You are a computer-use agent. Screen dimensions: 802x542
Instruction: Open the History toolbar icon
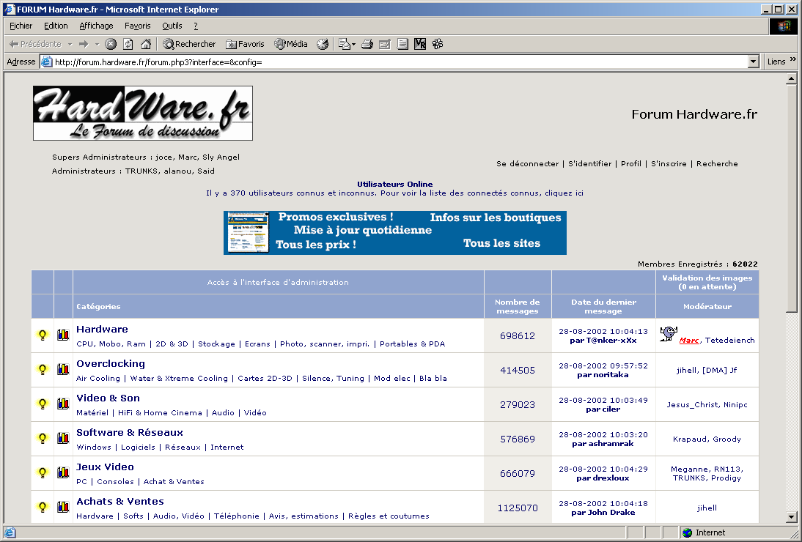click(x=323, y=44)
